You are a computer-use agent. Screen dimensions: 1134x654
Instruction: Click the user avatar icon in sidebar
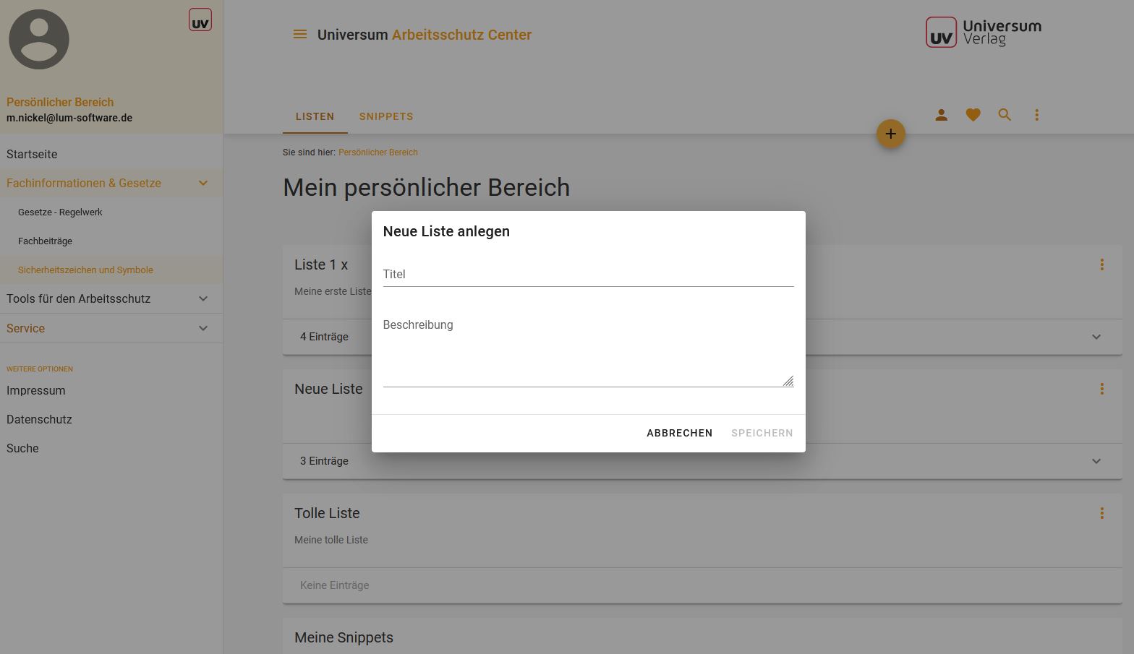coord(39,40)
